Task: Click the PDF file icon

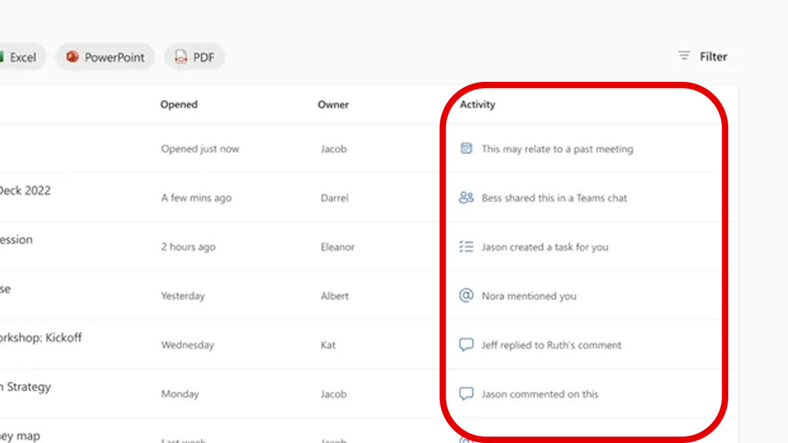Action: tap(181, 57)
